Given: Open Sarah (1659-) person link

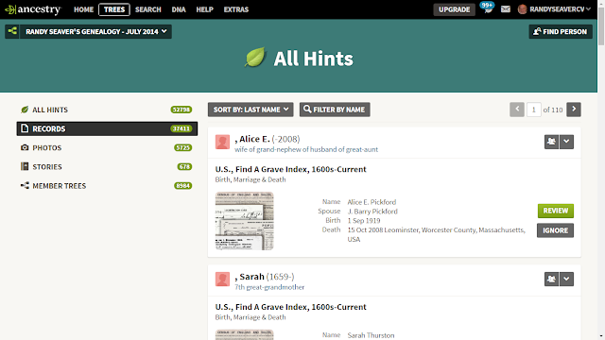Looking at the screenshot, I should point(265,277).
